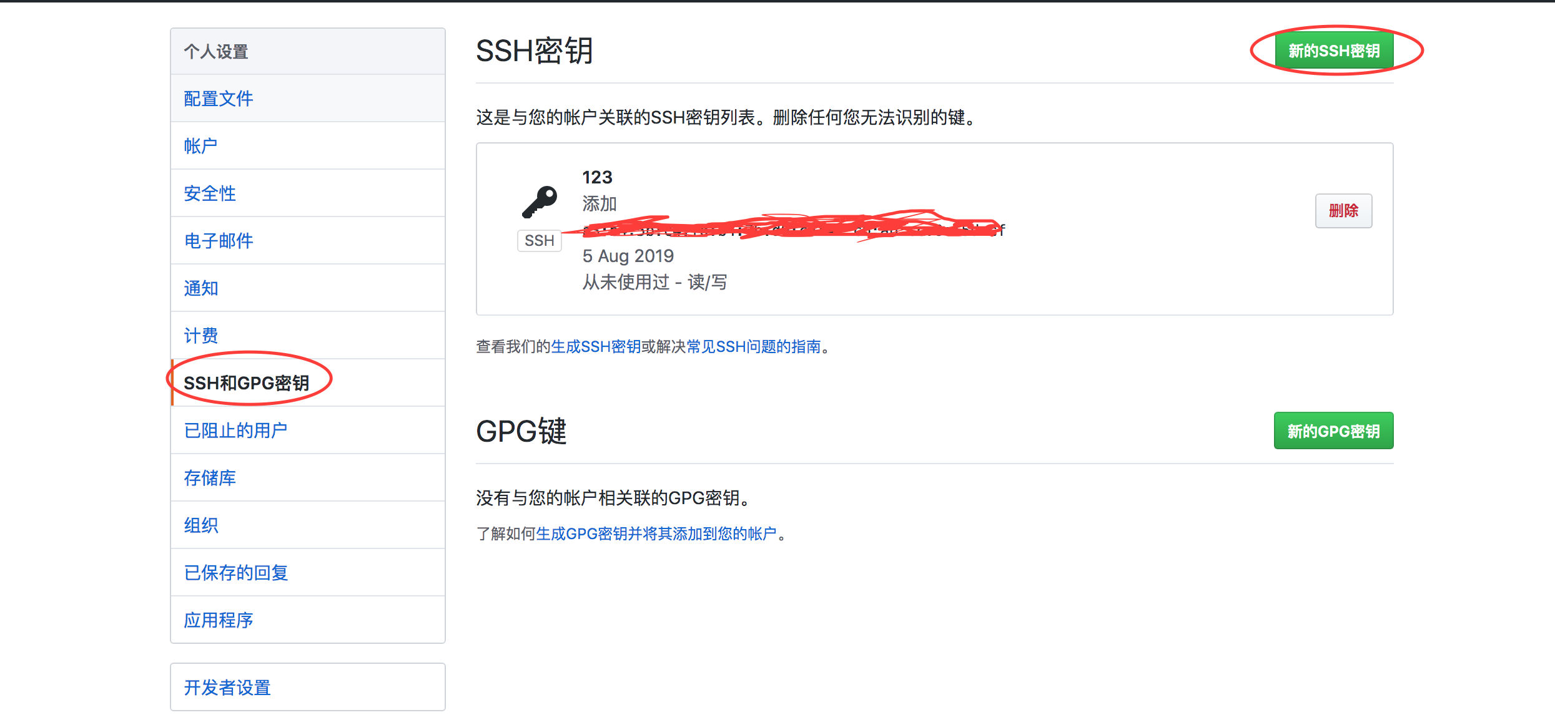Select the SSH和GPG密钥 sidebar item
This screenshot has height=720, width=1555.
coord(246,383)
